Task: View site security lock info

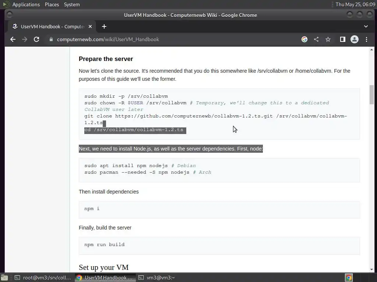Action: tap(51, 39)
